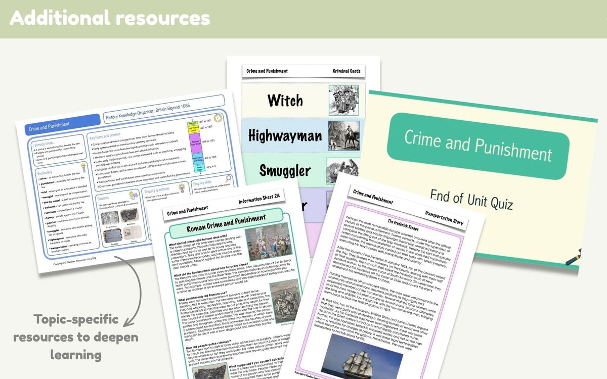Click the 'Additional resources' heading
Screen dimensions: 607x379
click(109, 18)
